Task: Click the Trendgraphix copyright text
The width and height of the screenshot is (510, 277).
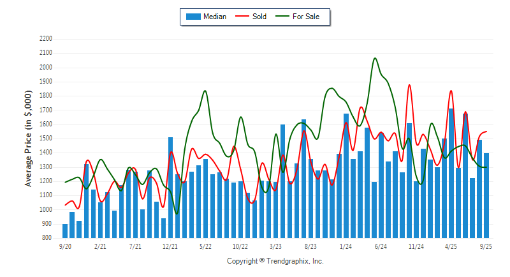Action: point(275,261)
